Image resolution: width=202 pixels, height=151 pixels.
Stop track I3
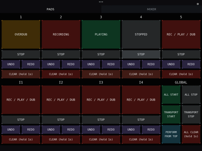tap(101, 120)
